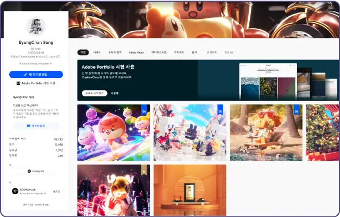Click Be badge on block city project
Image resolution: width=340 pixels, height=217 pixels.
(x=221, y=110)
